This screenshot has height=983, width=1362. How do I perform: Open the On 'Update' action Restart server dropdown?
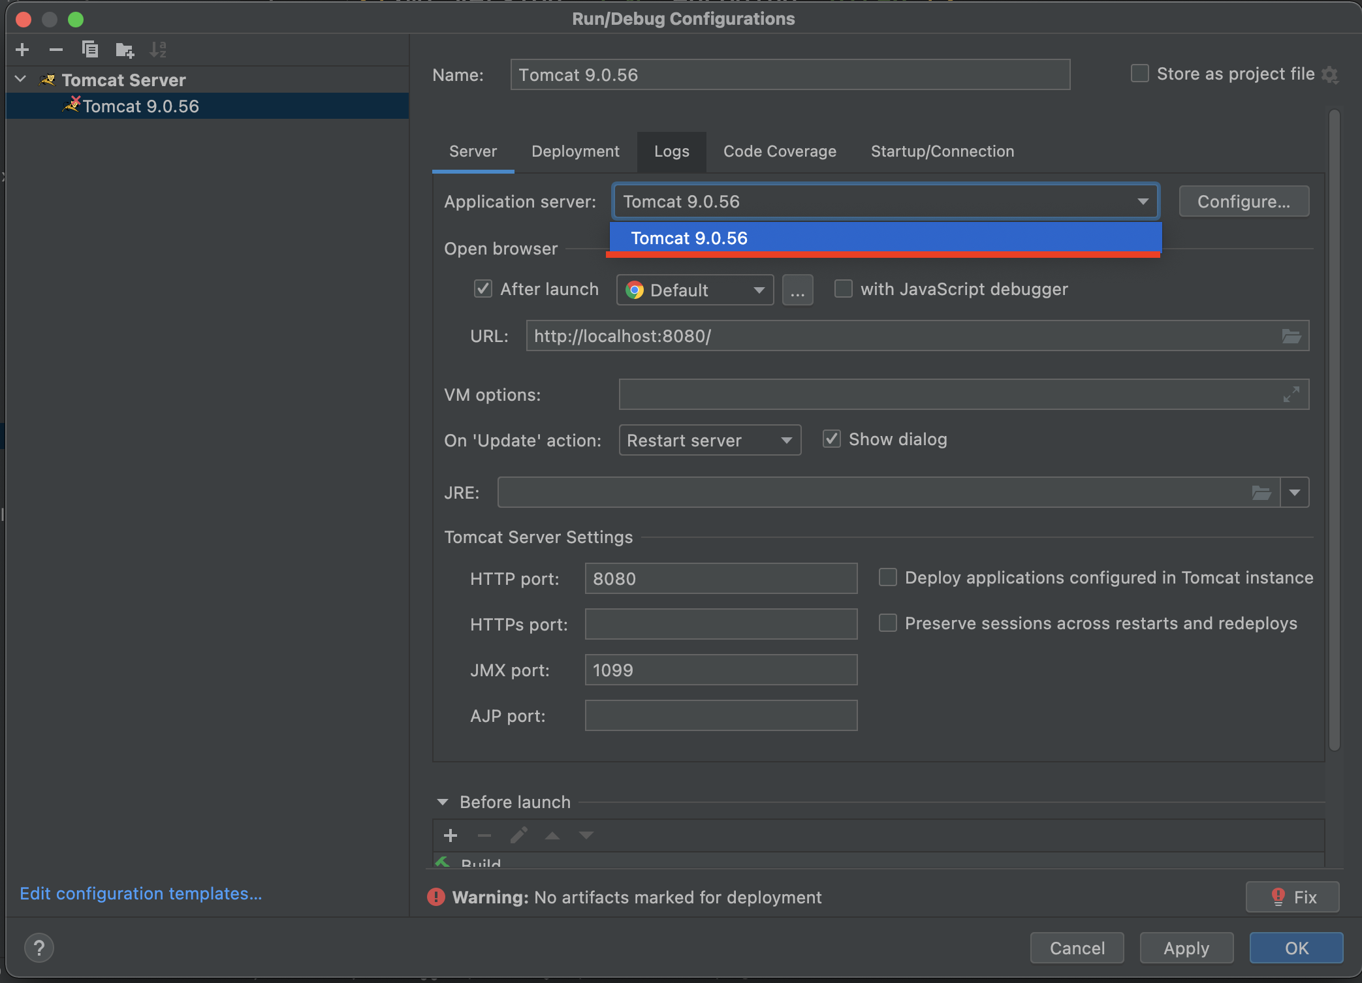click(710, 441)
